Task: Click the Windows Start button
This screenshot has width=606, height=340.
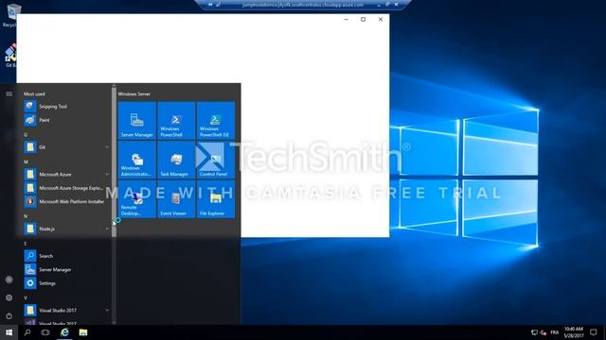Action: click(x=9, y=332)
